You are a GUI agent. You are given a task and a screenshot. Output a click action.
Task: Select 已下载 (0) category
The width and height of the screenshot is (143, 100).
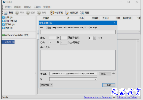8,24
